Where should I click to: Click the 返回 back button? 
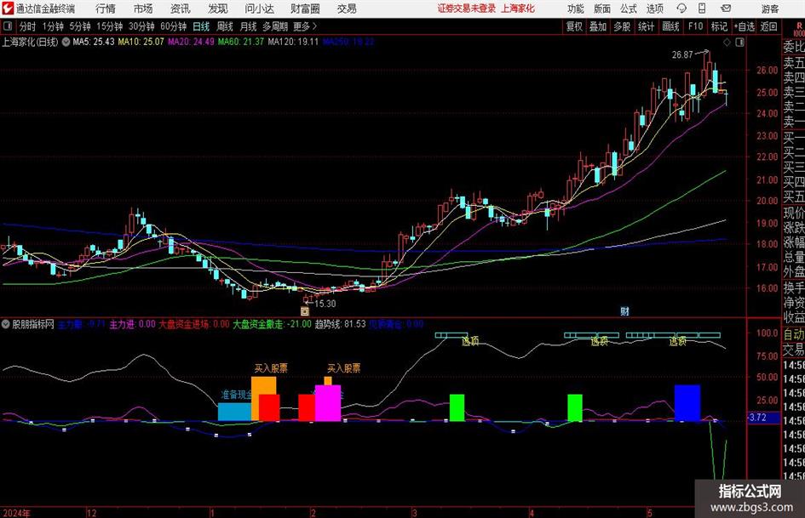(x=768, y=26)
